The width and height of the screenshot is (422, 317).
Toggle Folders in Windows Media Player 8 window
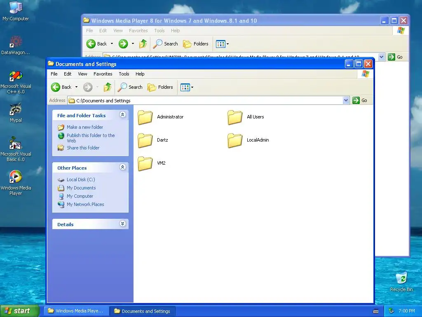pyautogui.click(x=196, y=44)
